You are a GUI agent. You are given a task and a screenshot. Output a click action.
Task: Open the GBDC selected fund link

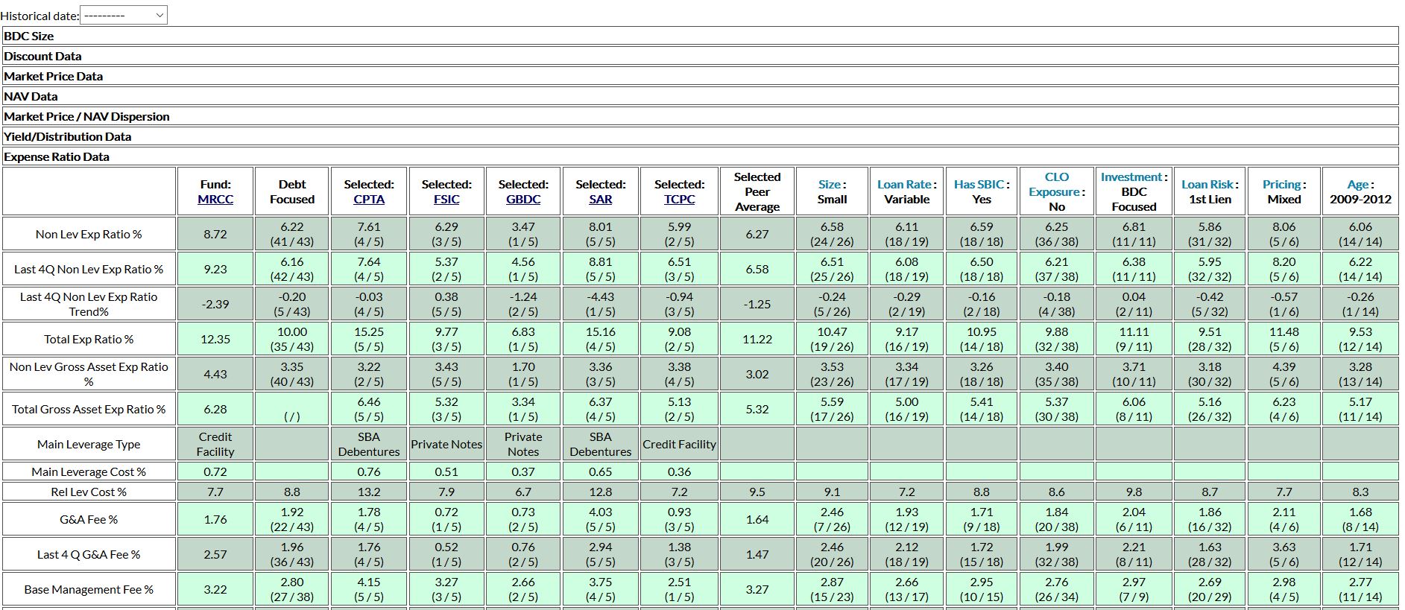click(523, 200)
